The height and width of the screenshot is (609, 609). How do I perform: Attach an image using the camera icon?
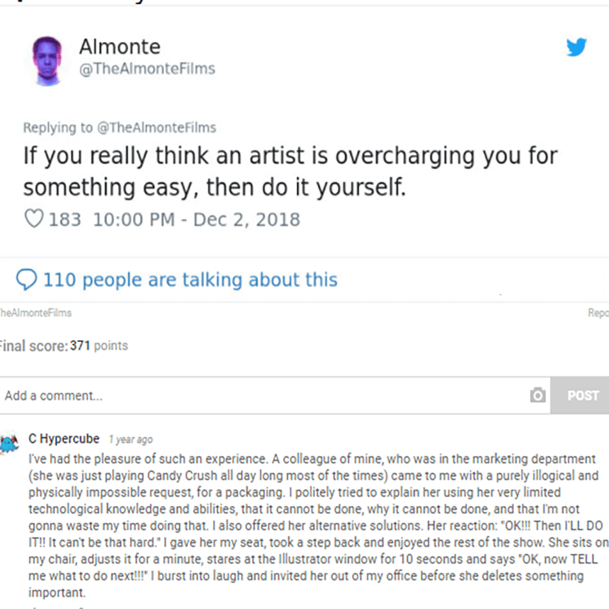coord(538,395)
